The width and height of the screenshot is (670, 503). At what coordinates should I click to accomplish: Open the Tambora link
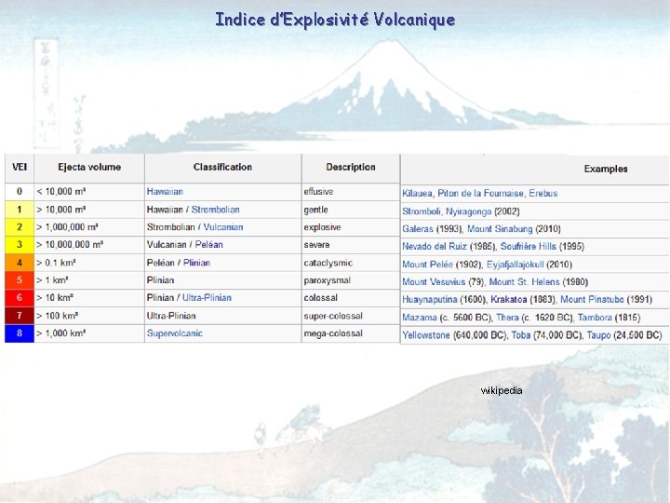pos(595,318)
